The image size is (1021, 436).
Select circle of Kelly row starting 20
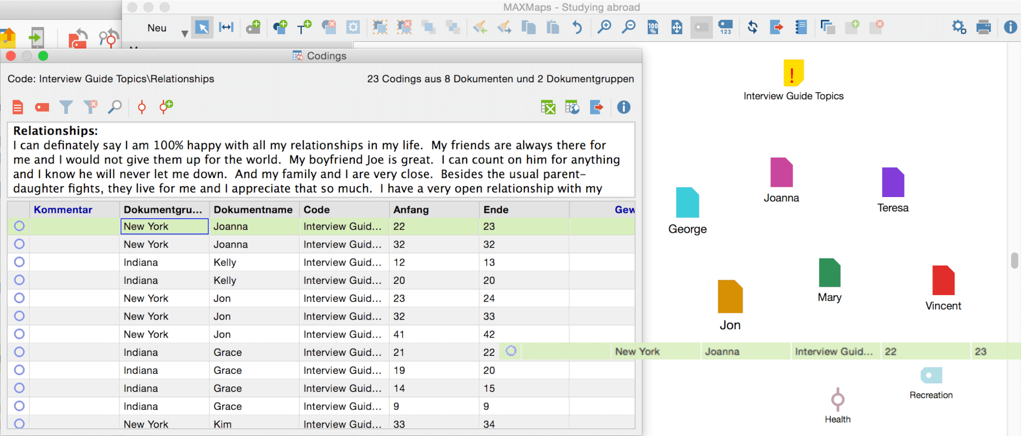[19, 280]
